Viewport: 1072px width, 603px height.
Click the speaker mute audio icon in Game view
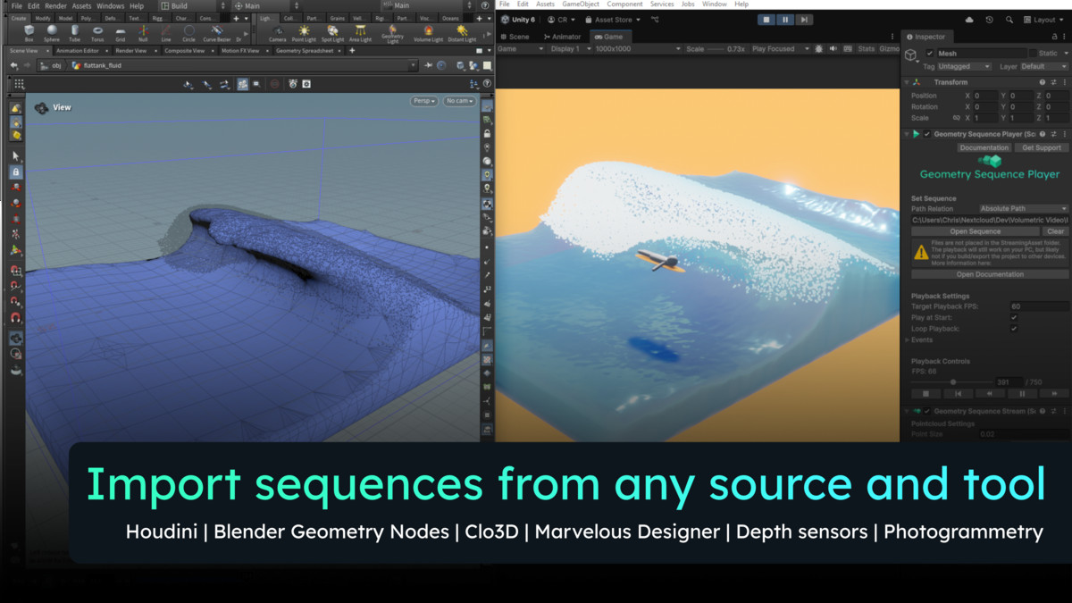point(834,49)
